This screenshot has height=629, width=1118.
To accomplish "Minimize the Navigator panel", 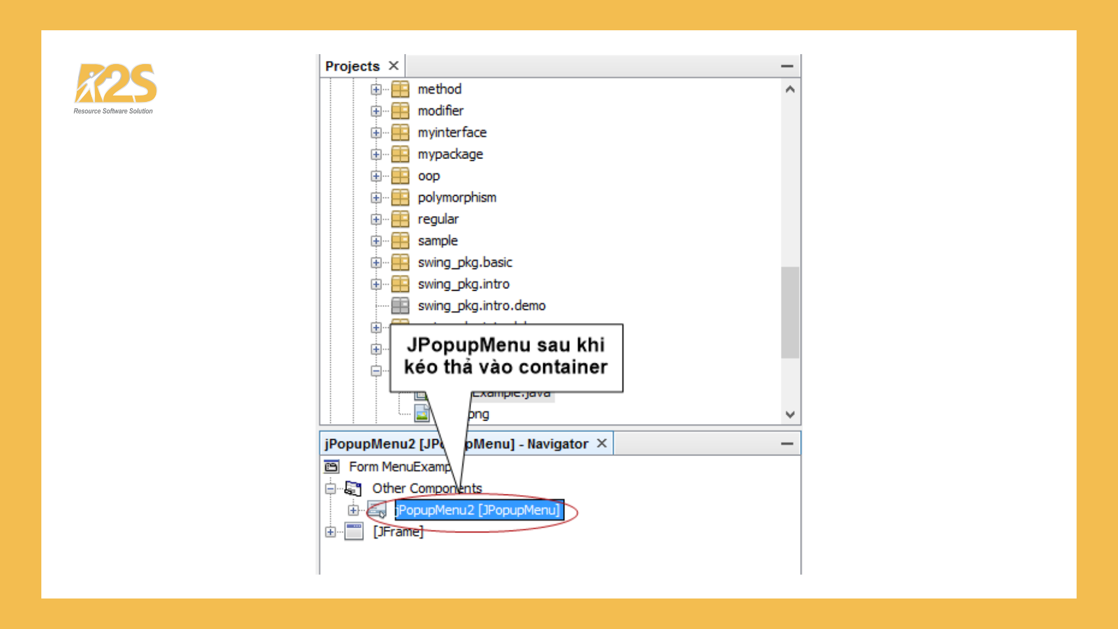I will pyautogui.click(x=787, y=444).
